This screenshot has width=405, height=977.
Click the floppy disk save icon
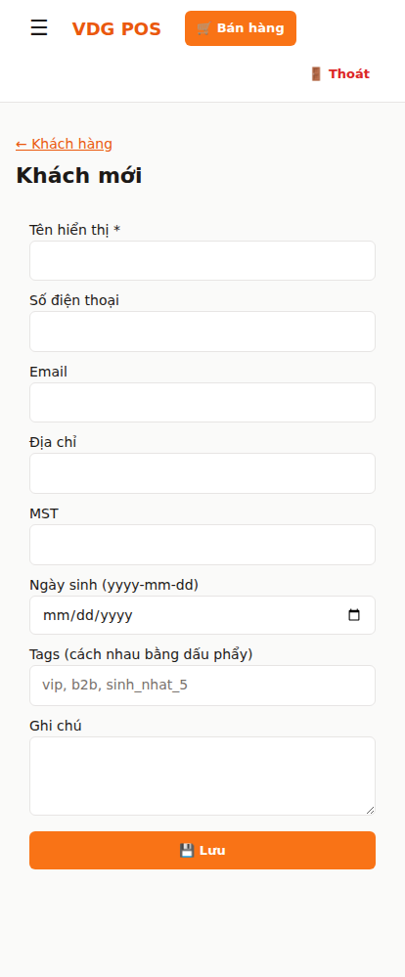tap(187, 851)
